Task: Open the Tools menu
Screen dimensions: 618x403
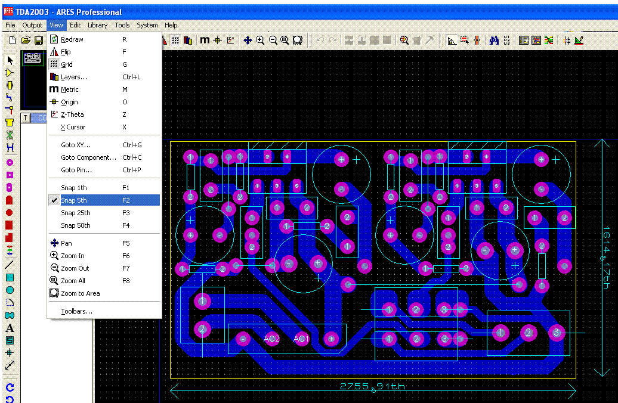Action: tap(122, 25)
